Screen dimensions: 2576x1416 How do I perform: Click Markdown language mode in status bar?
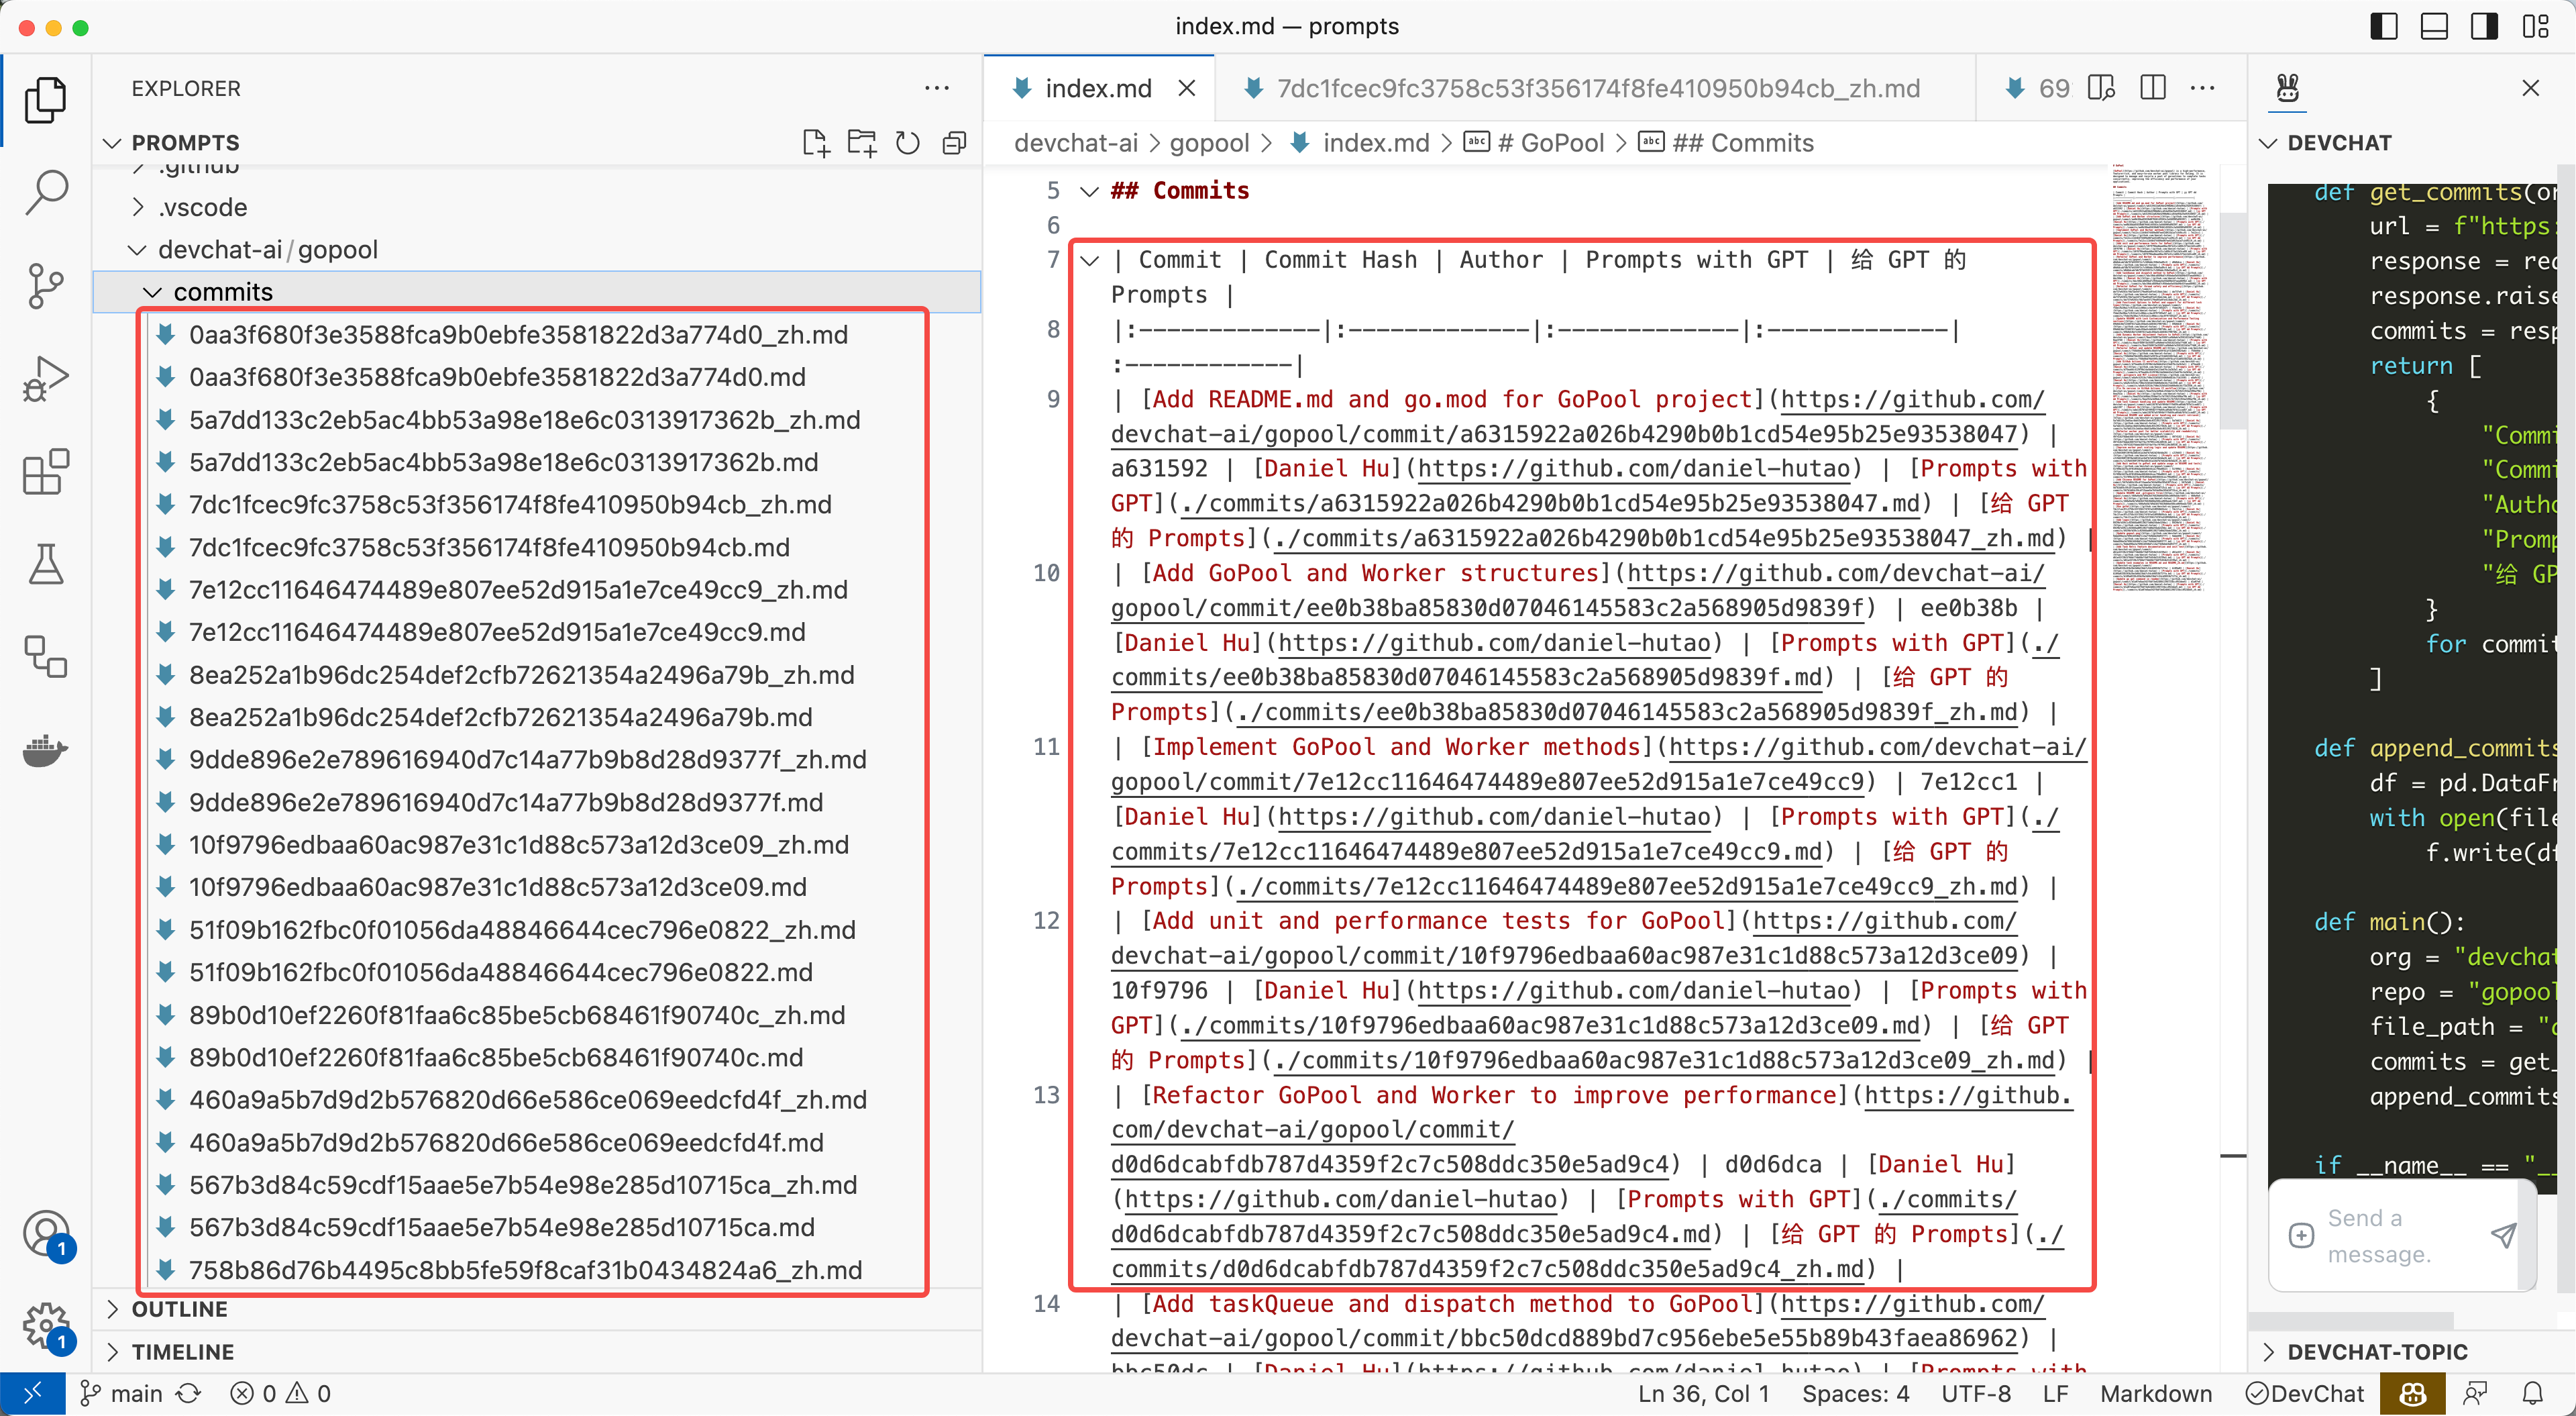pos(2155,1394)
